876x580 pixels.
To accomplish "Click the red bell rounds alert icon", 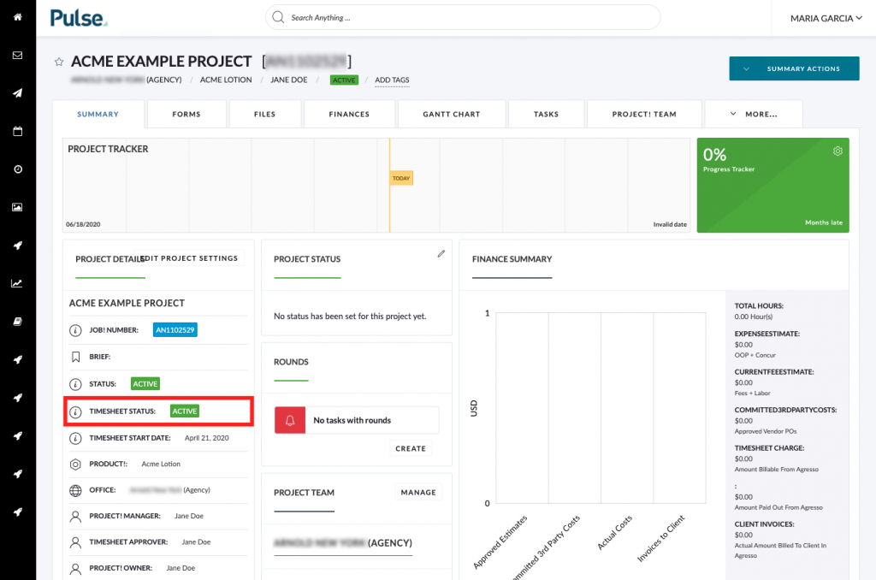I will pyautogui.click(x=290, y=420).
